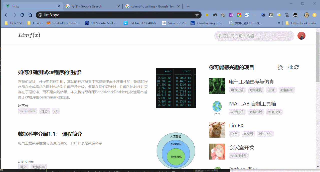Go forward using browser forward arrow

[14, 15]
